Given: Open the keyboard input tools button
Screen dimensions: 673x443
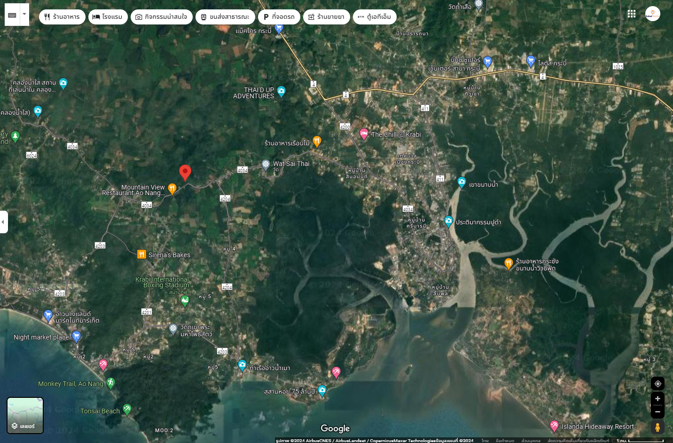Looking at the screenshot, I should [x=12, y=15].
